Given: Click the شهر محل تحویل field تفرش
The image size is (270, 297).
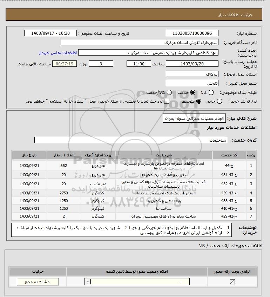Looking at the screenshot, I should click(x=192, y=83).
